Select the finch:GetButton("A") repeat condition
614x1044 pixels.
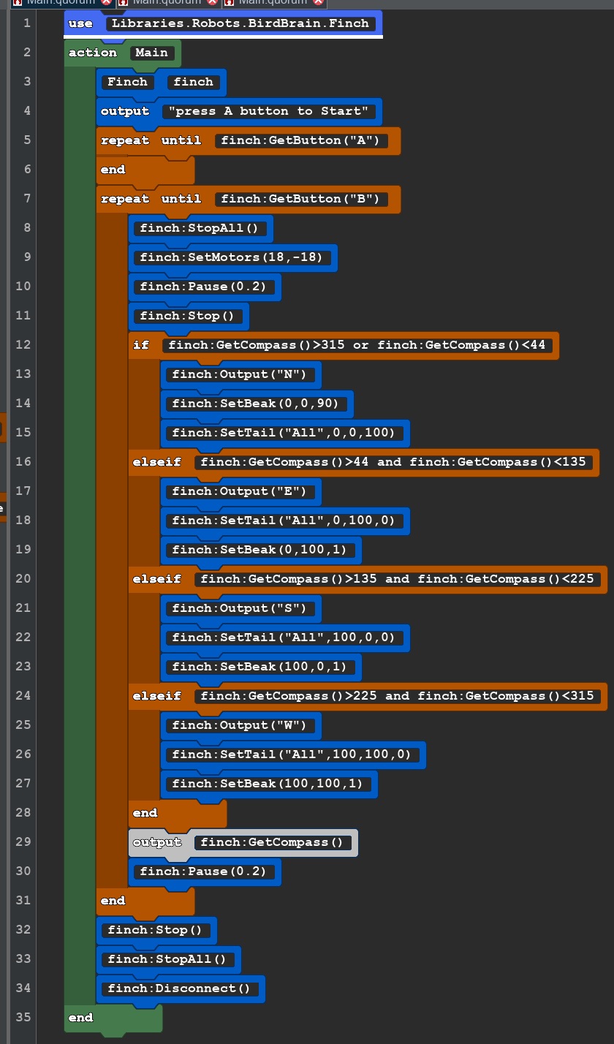(300, 140)
